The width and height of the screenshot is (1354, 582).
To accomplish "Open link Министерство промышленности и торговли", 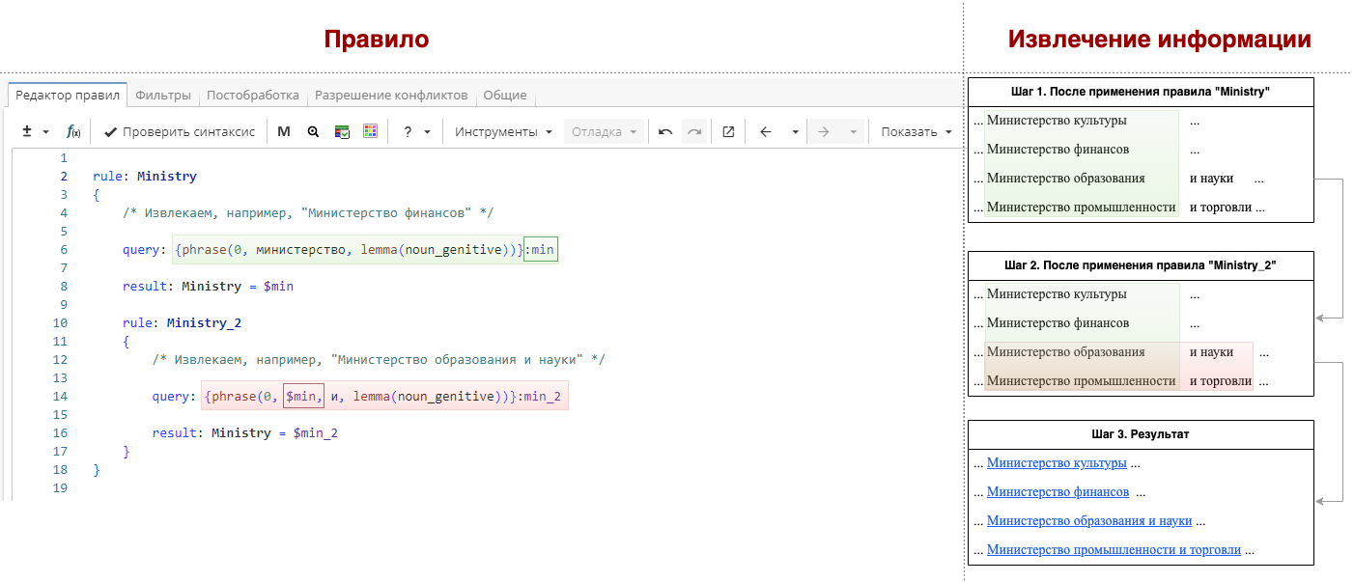I will click(1114, 550).
